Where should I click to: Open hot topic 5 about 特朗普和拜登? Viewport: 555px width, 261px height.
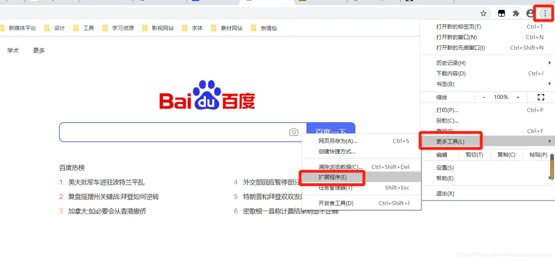[x=272, y=197]
